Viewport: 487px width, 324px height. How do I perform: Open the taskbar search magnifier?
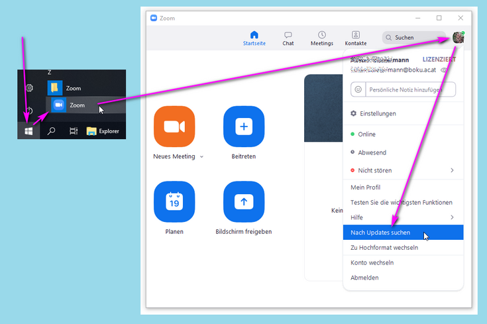pos(51,131)
